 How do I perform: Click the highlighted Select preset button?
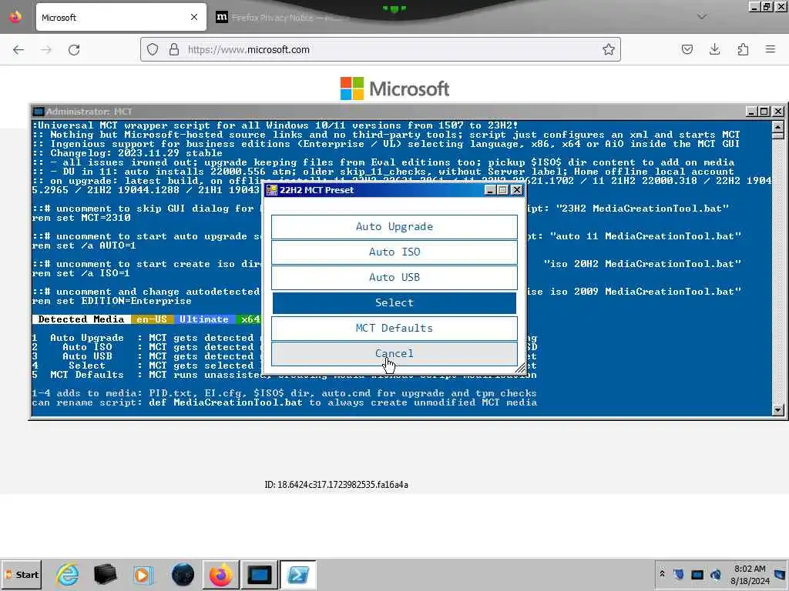coord(394,302)
